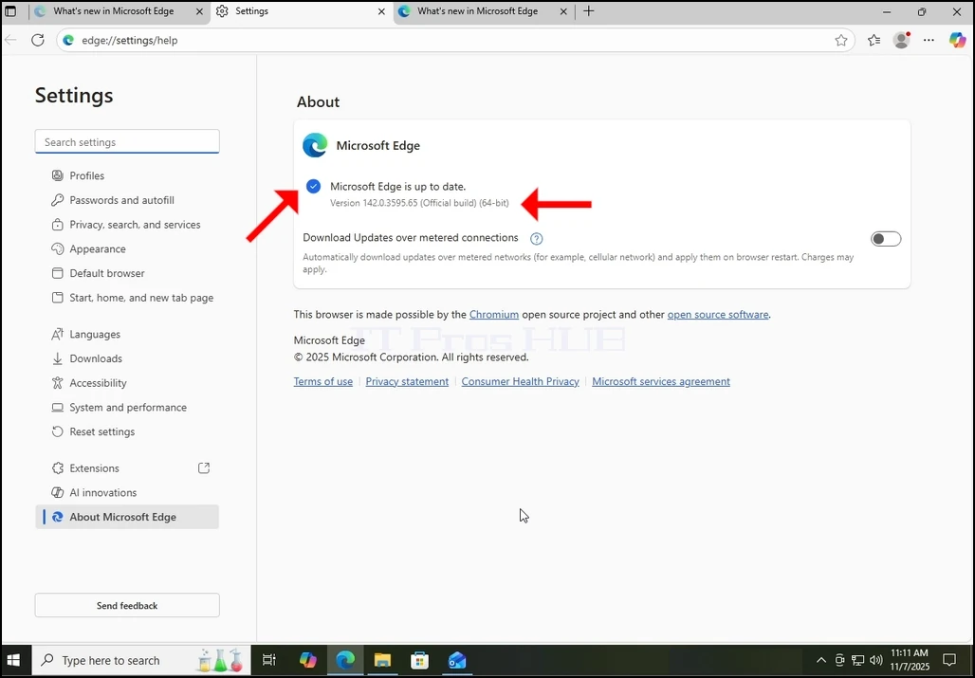The width and height of the screenshot is (975, 678).
Task: Switch to the Settings tab
Action: tap(301, 11)
